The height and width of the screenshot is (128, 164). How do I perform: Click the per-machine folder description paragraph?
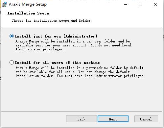[x=80, y=72]
